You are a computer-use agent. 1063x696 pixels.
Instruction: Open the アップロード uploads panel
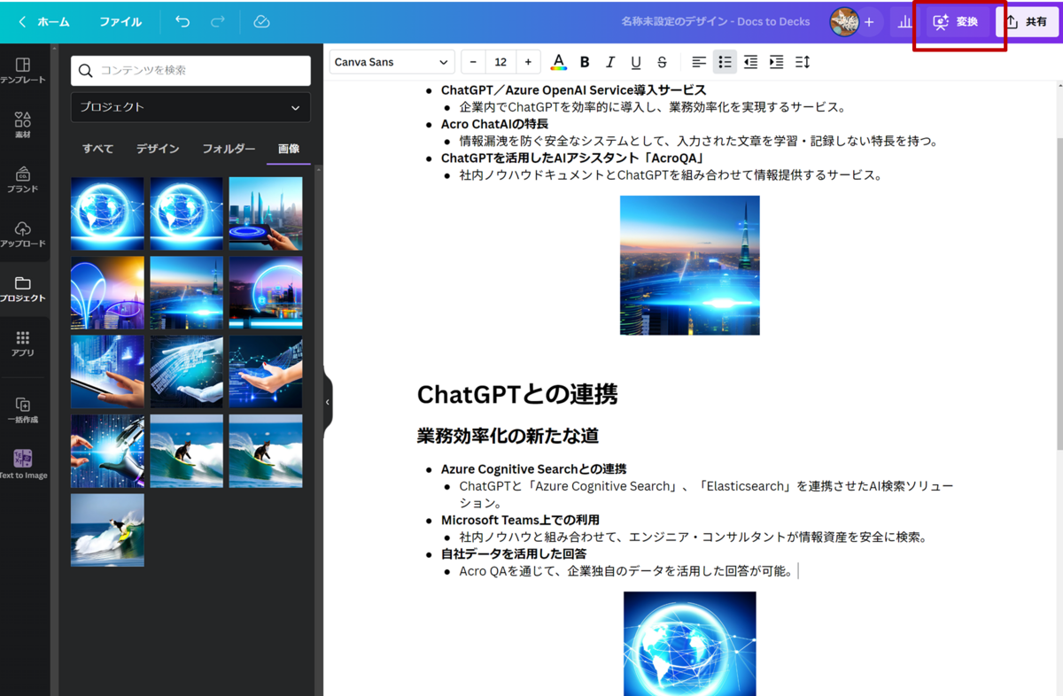point(23,235)
